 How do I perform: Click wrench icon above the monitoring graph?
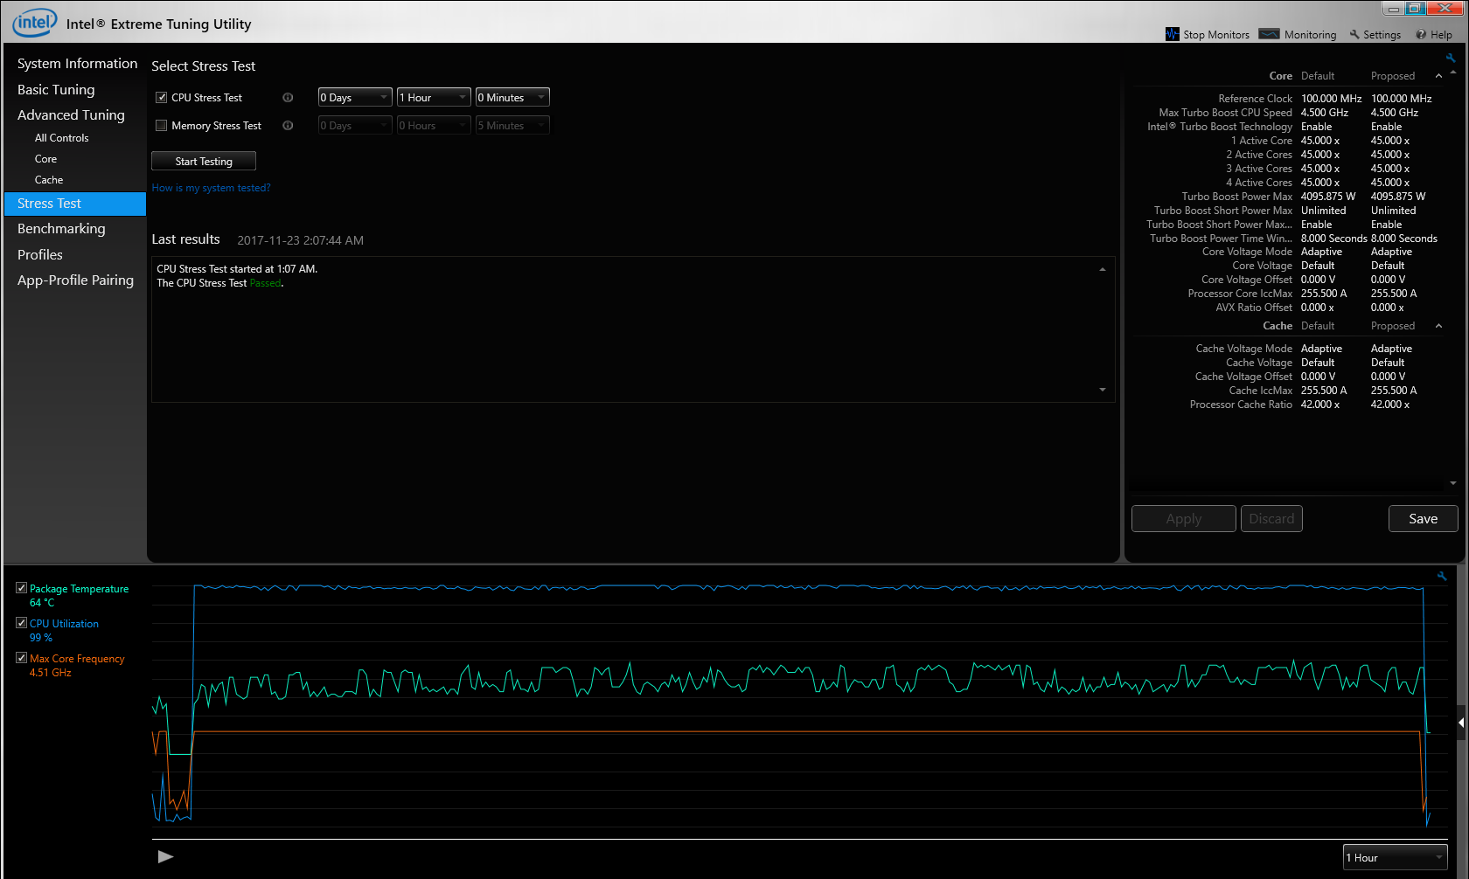(x=1442, y=576)
